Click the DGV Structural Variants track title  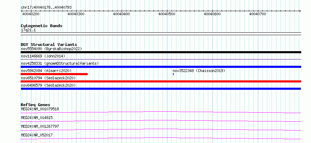(49, 45)
